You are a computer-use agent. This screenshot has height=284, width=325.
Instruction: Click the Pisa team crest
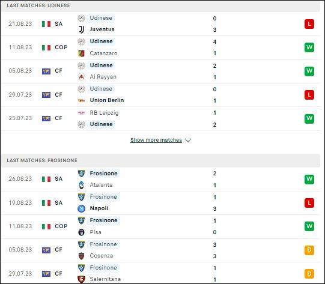tap(81, 232)
